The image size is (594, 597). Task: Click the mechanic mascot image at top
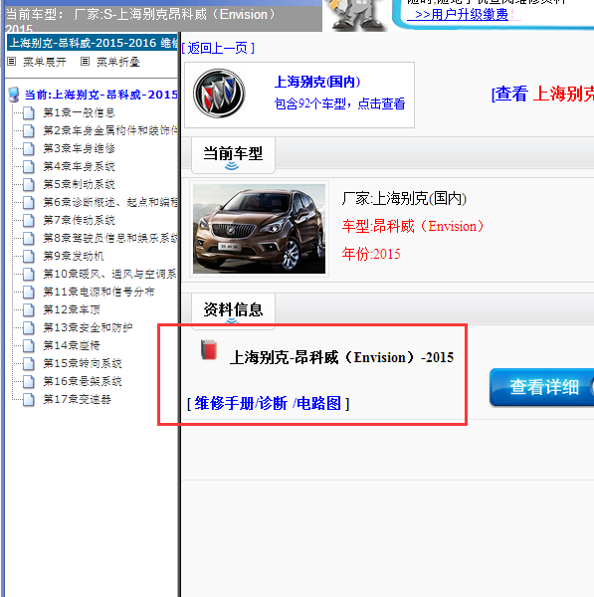pos(355,15)
